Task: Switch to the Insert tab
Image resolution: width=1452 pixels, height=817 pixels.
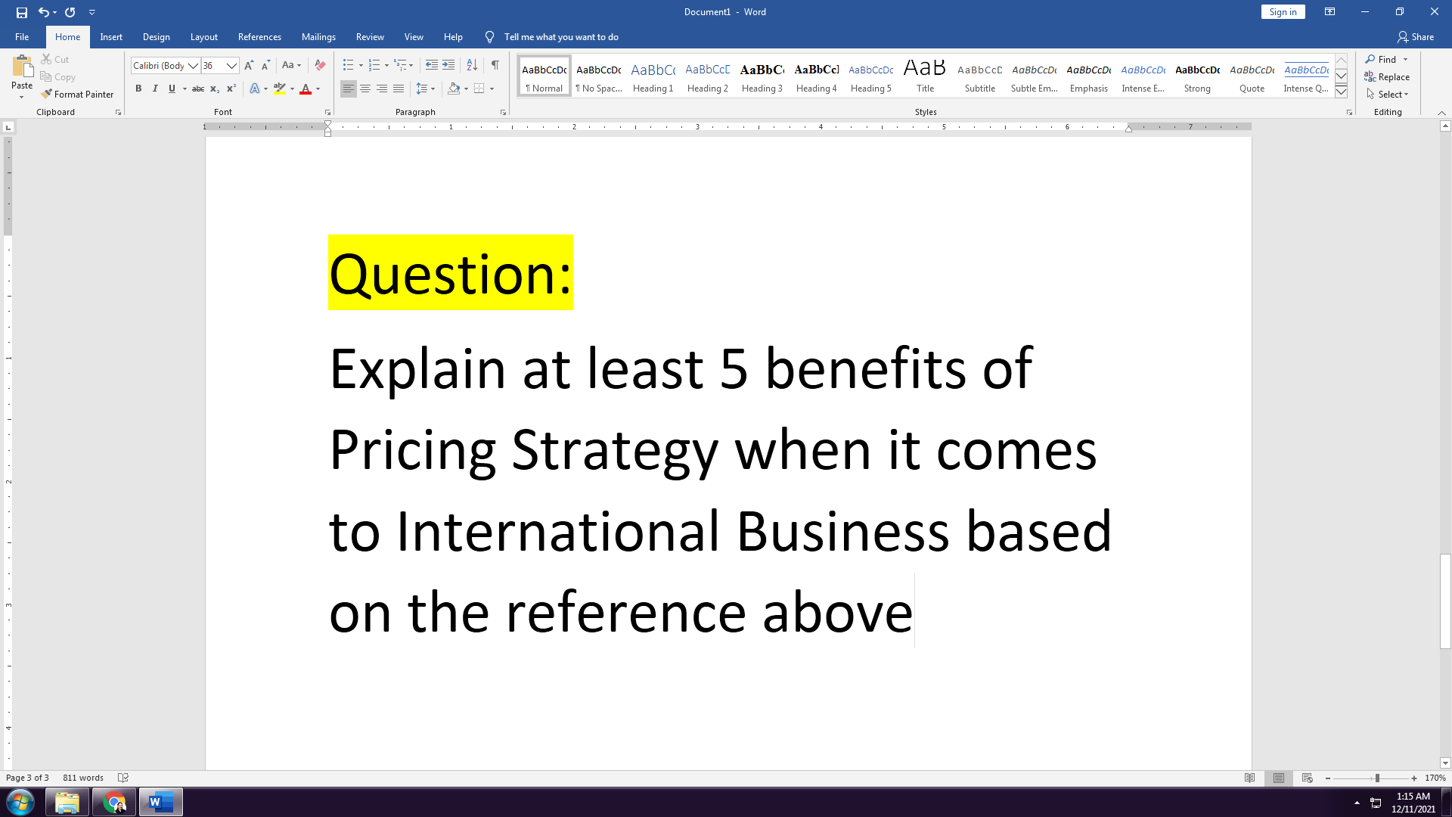Action: pyautogui.click(x=111, y=37)
